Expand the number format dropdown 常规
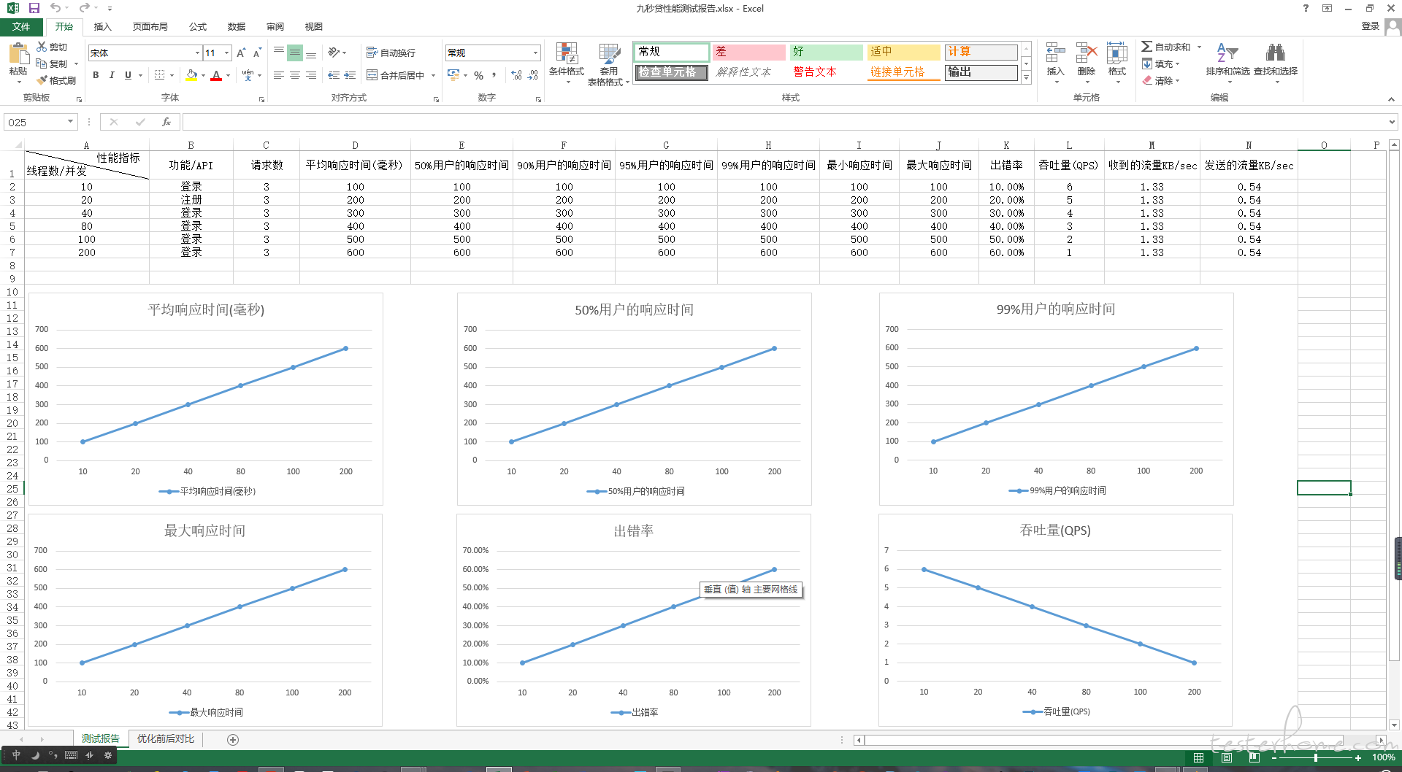Viewport: 1402px width, 772px height. [x=535, y=53]
